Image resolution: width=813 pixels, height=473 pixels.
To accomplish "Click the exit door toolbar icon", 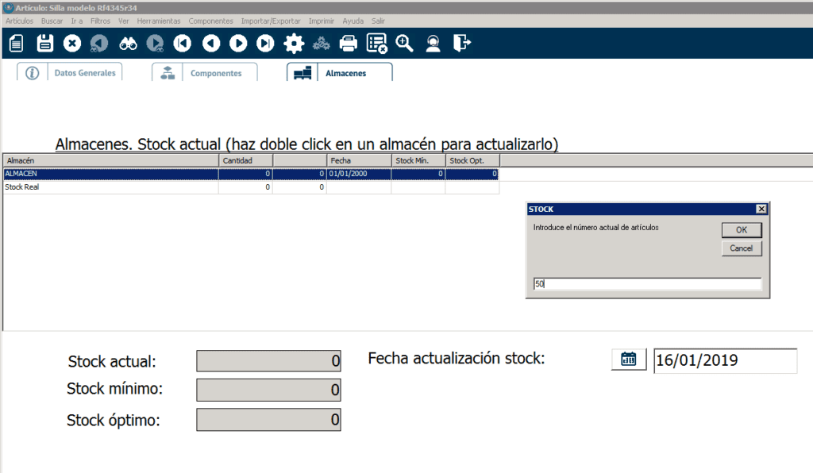I will pos(461,44).
